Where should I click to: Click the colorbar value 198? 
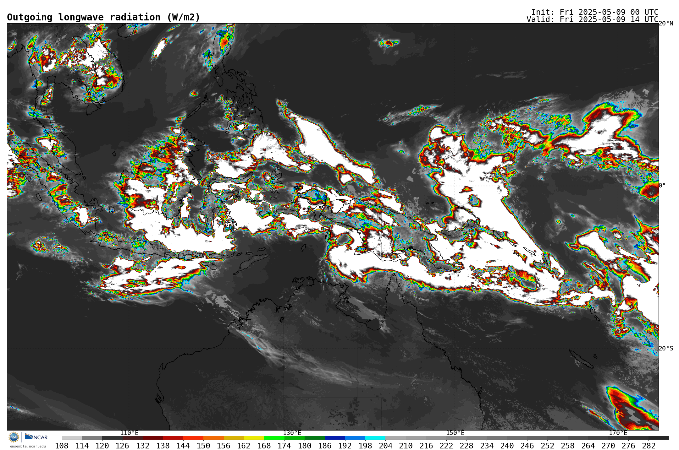tap(365, 446)
